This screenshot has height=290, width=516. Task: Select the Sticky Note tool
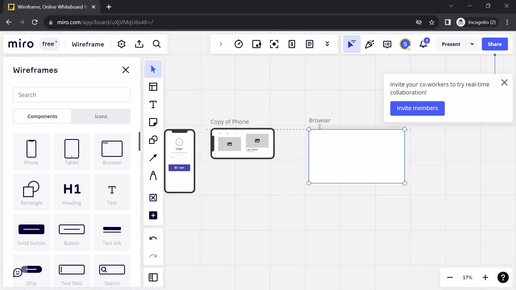[153, 122]
